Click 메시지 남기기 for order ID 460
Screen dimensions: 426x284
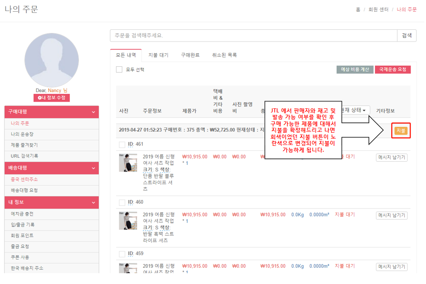[392, 215]
